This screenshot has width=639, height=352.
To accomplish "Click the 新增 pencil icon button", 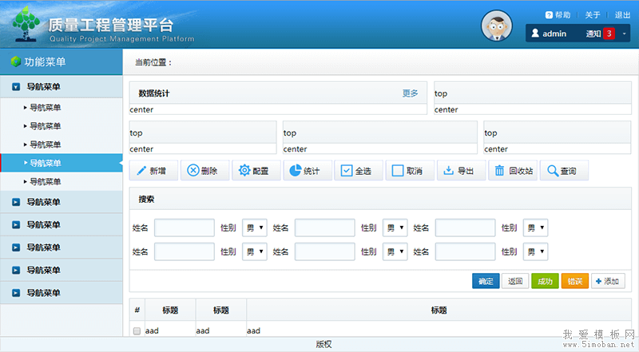I will pos(153,171).
